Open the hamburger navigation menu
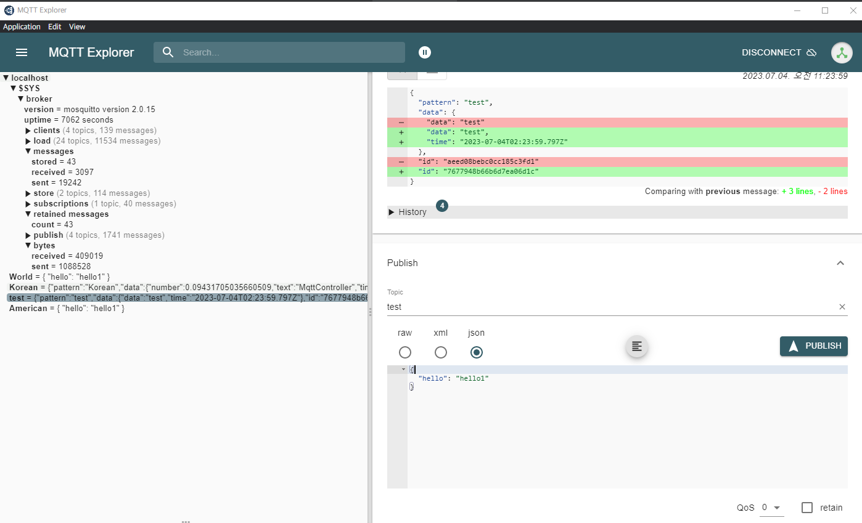The width and height of the screenshot is (862, 523). click(22, 52)
